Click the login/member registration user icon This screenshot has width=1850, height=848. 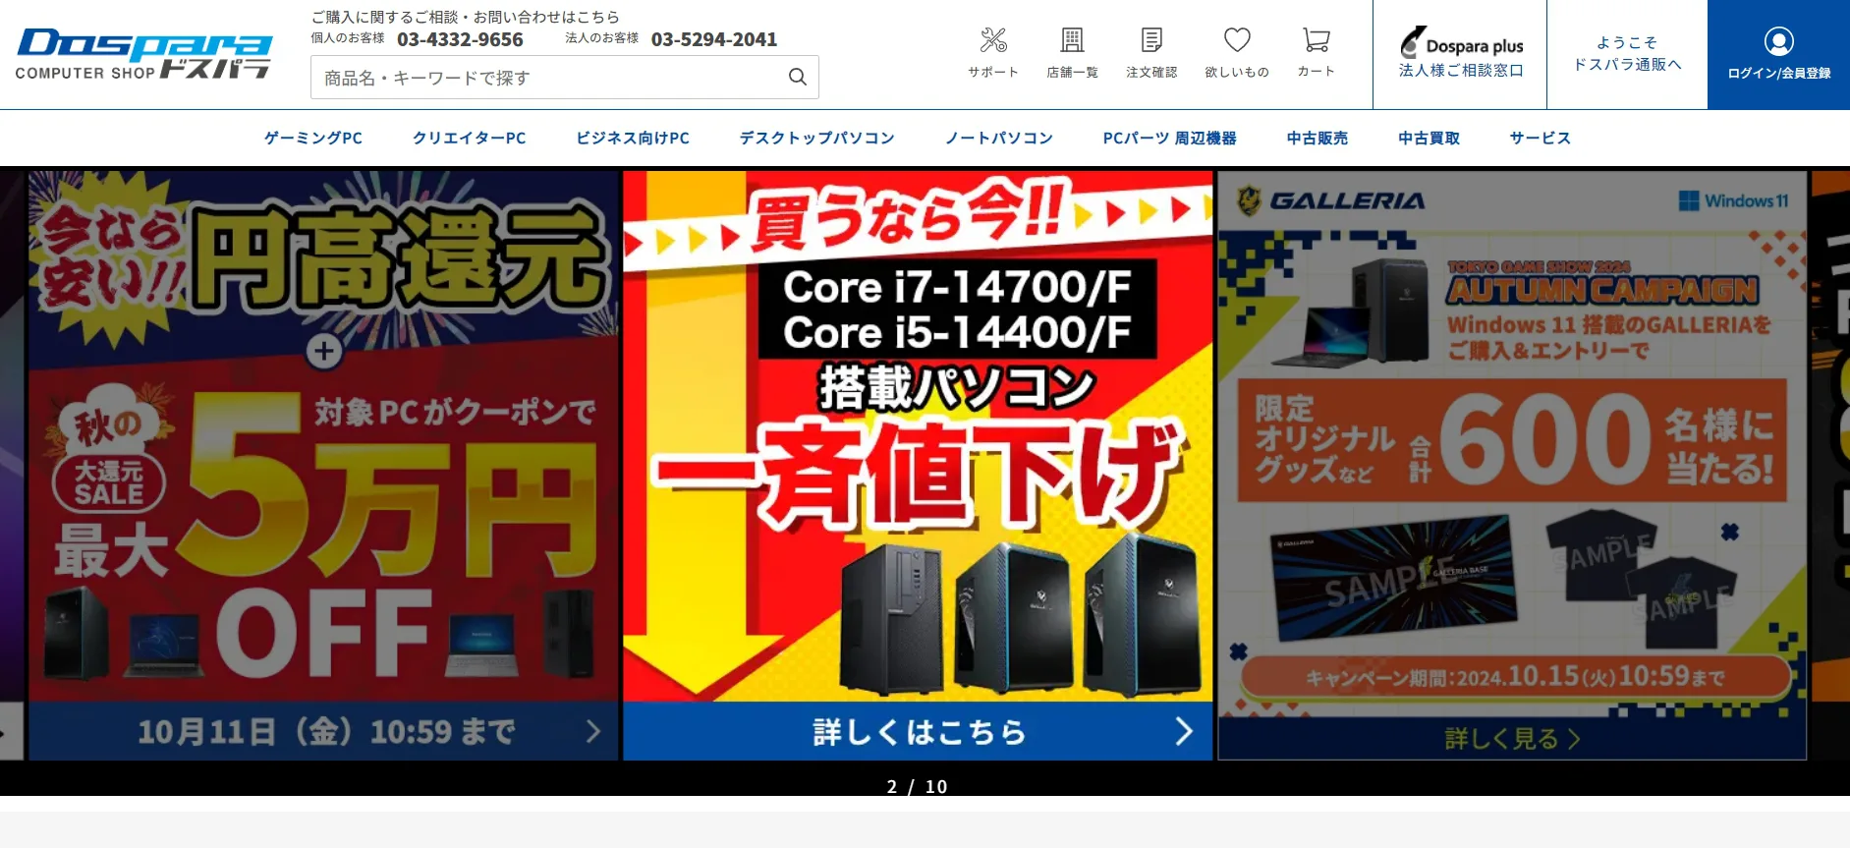pos(1778,42)
